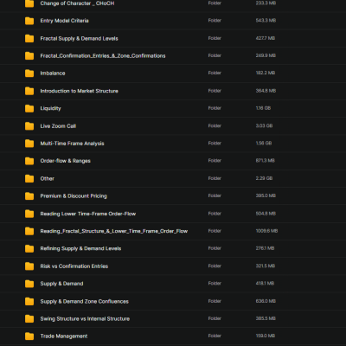This screenshot has width=346, height=346.
Task: Open Swing Structure vs Internal Structure name
Action: pos(85,318)
